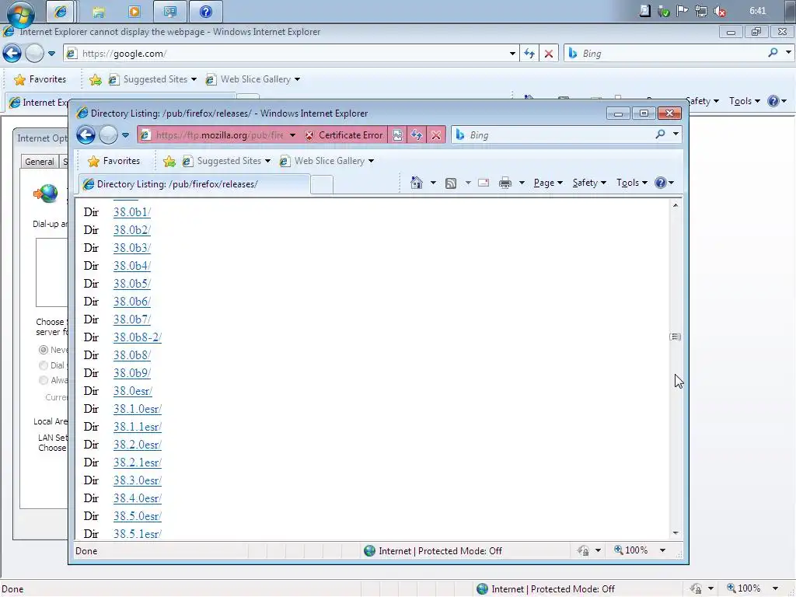Click the Back button in the Directory Listing window
The height and width of the screenshot is (597, 796).
pyautogui.click(x=86, y=135)
